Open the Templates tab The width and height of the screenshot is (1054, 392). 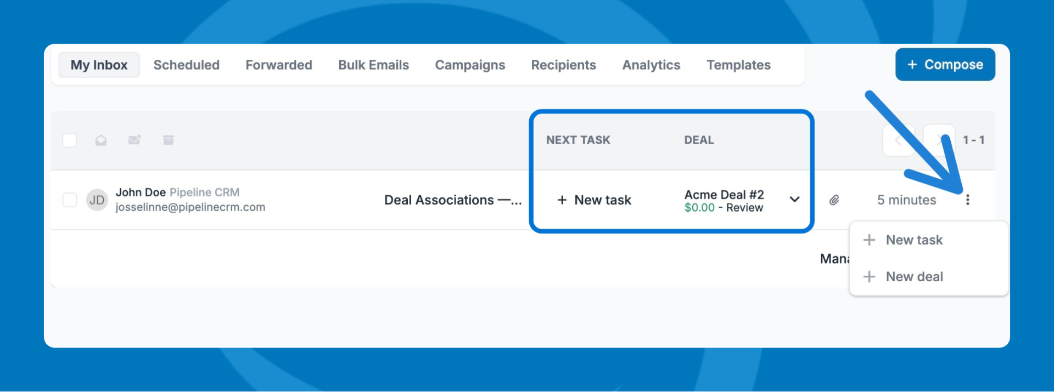[x=738, y=65]
